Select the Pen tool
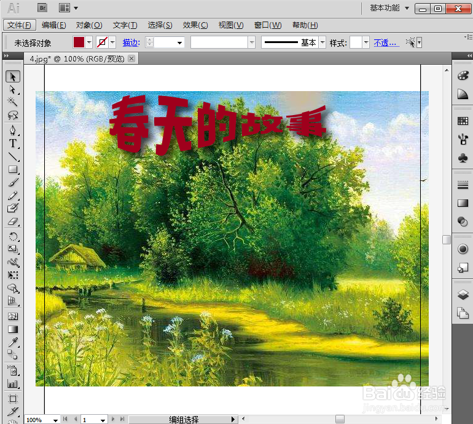473x424 pixels. point(13,130)
